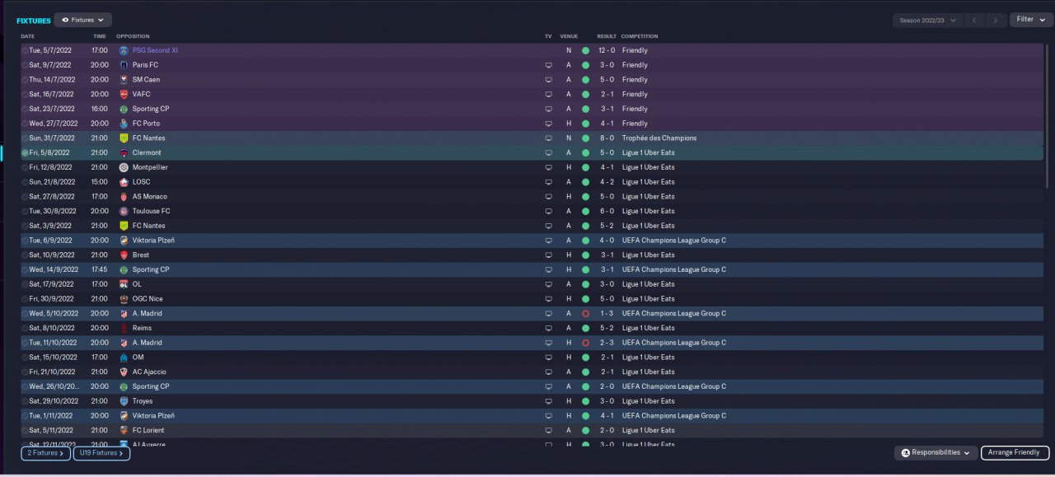Switch to the 2 Fixtures tab

click(45, 453)
